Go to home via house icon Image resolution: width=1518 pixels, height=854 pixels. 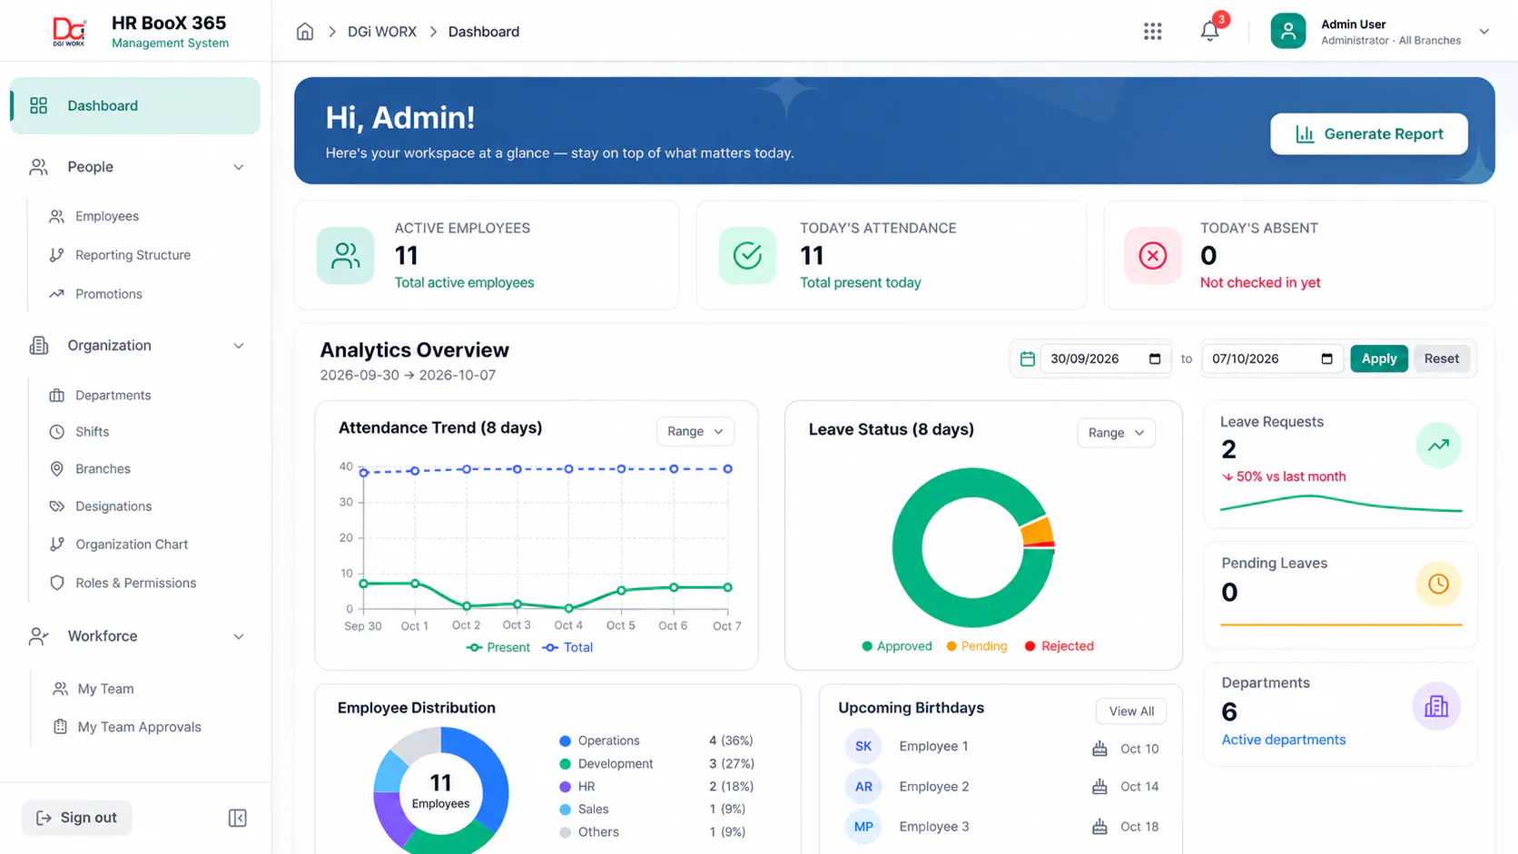point(305,32)
